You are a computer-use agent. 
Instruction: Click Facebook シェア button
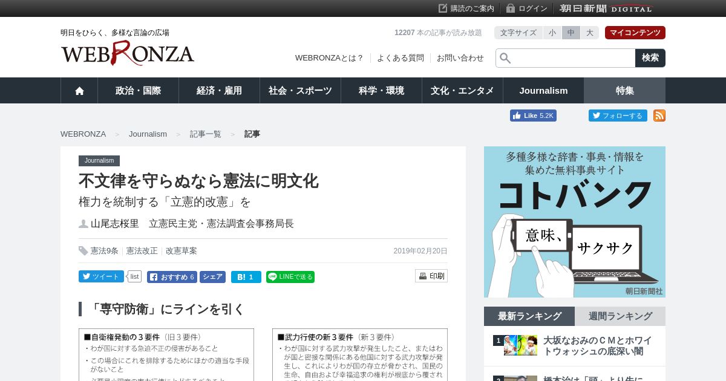coord(212,277)
